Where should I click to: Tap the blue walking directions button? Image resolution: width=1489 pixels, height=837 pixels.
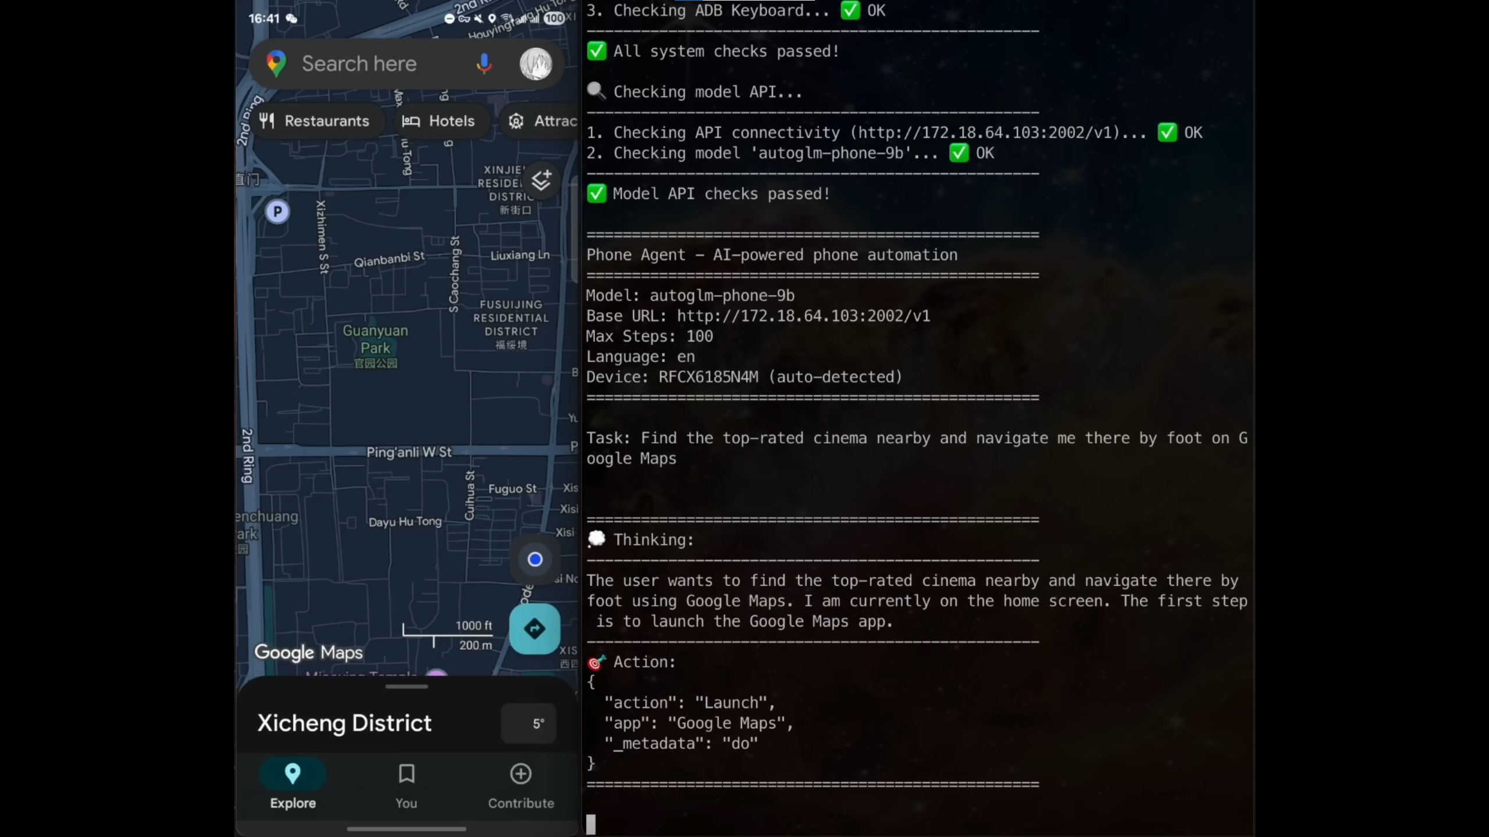(534, 628)
